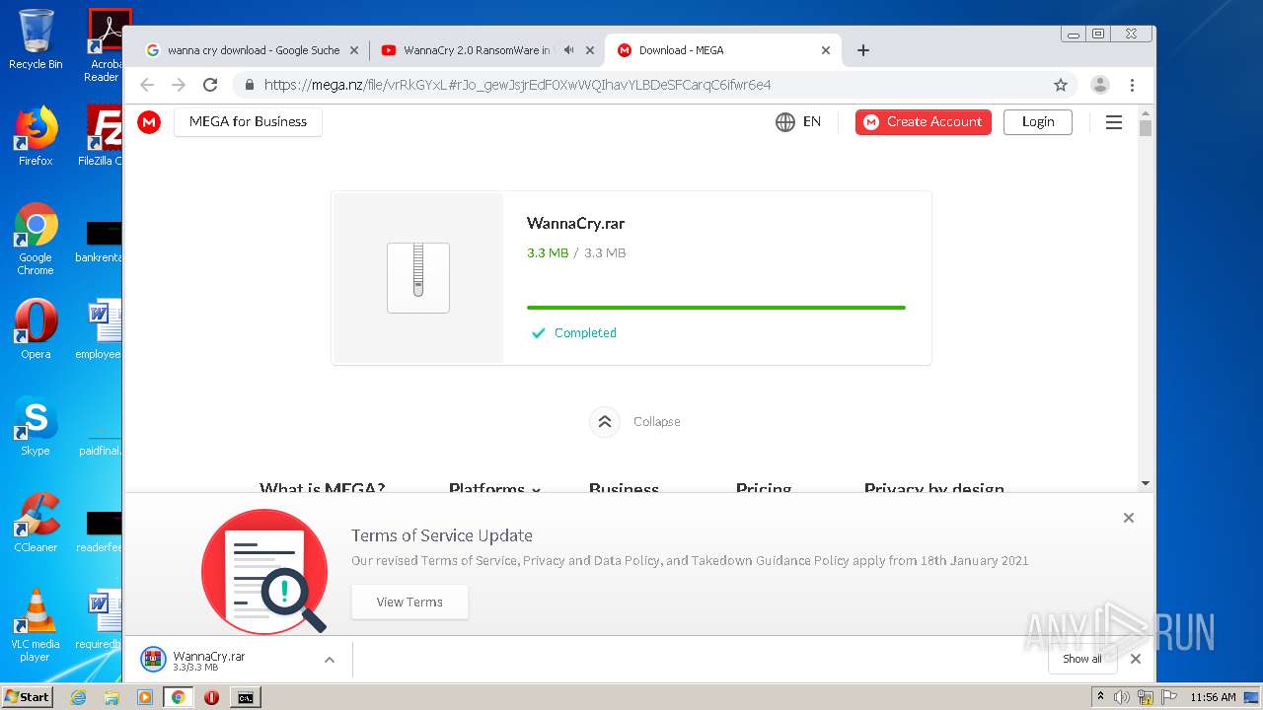Click the Completed status text
Screen dimensions: 1263x710
(x=585, y=333)
